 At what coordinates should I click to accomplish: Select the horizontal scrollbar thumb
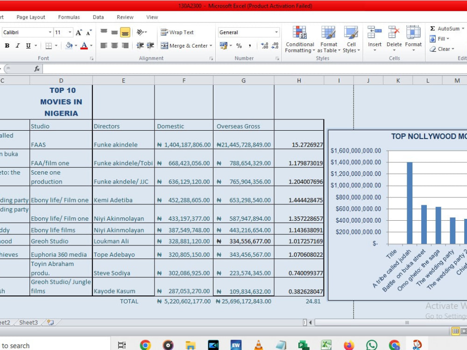pos(407,322)
